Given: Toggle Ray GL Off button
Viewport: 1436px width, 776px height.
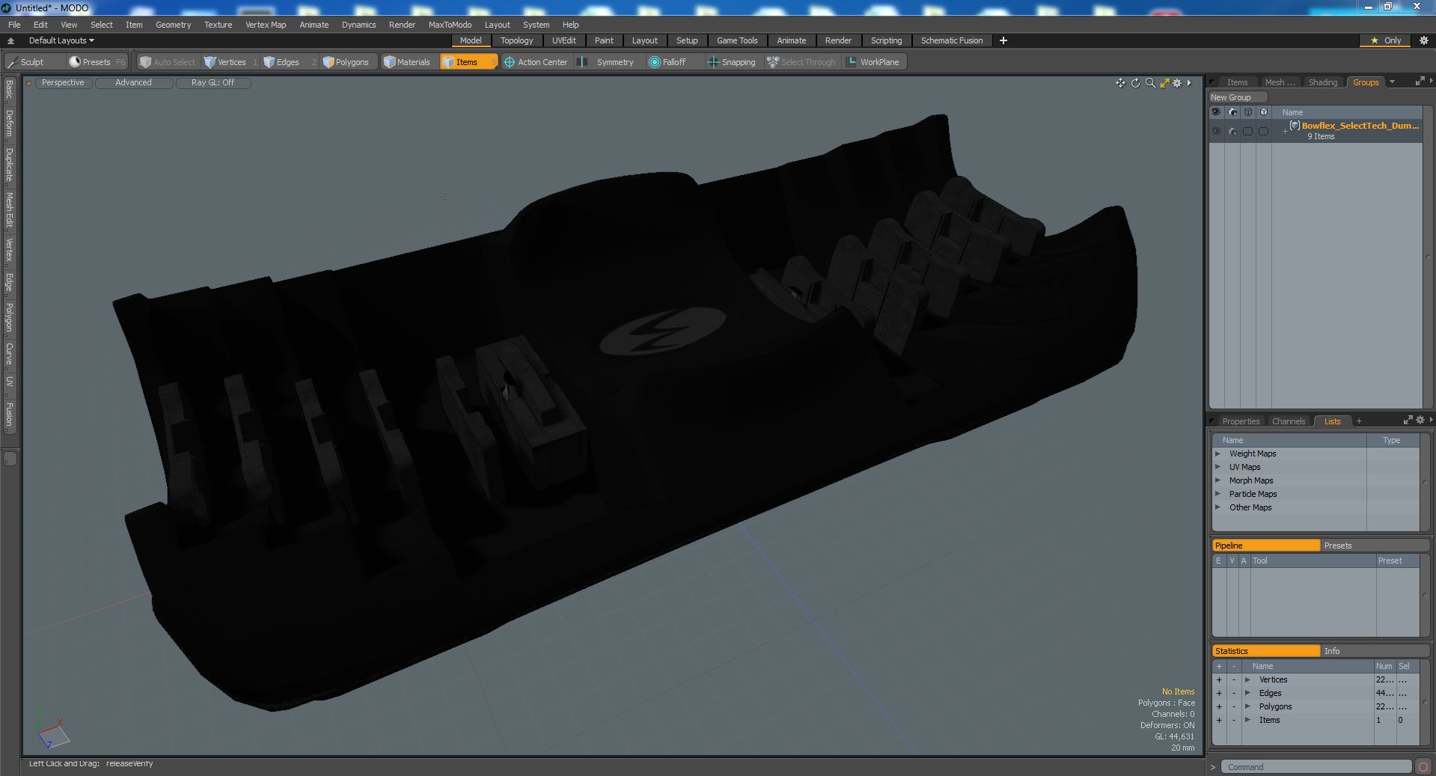Looking at the screenshot, I should tap(213, 83).
